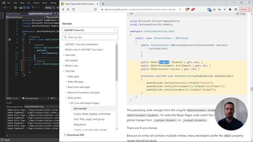The width and height of the screenshot is (253, 142).
Task: Open the Brave Shields lion icon
Action: click(187, 9)
